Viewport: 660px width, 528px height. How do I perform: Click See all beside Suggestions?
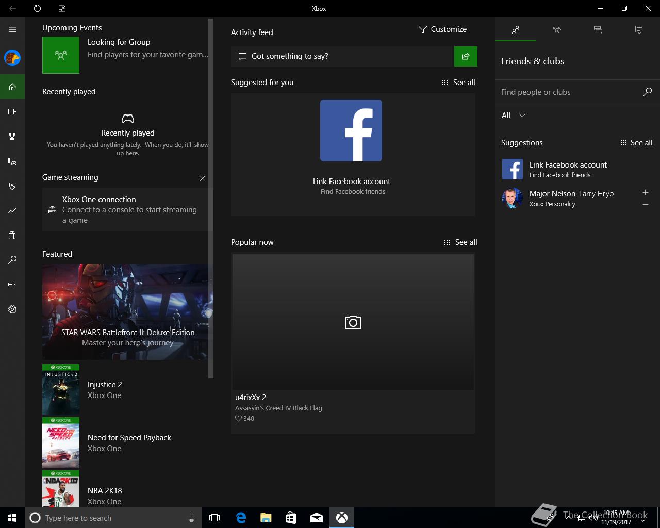pyautogui.click(x=636, y=143)
